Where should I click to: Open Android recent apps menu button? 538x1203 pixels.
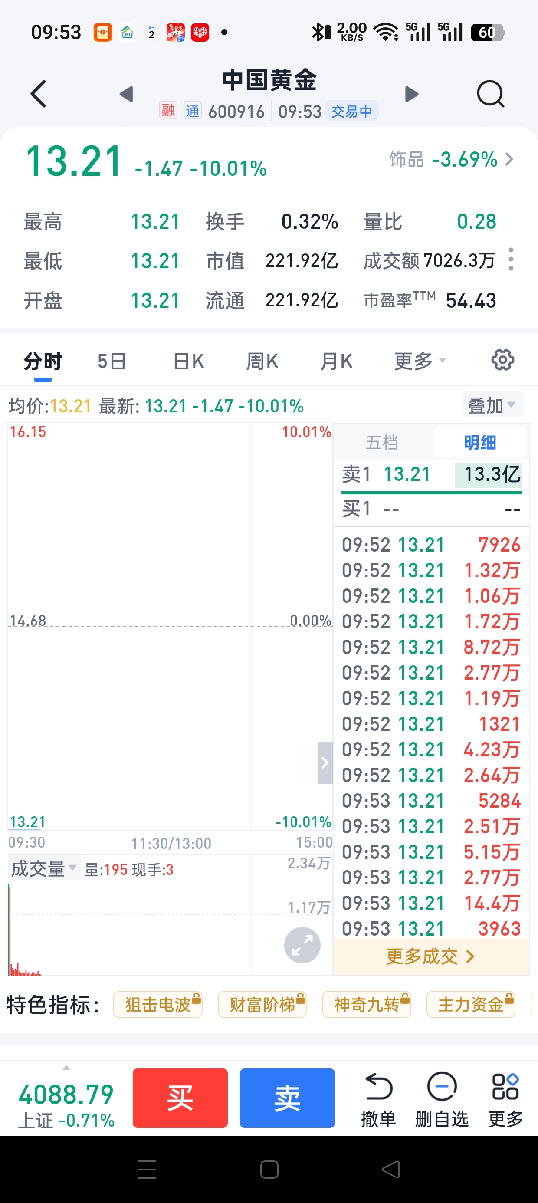(147, 1170)
